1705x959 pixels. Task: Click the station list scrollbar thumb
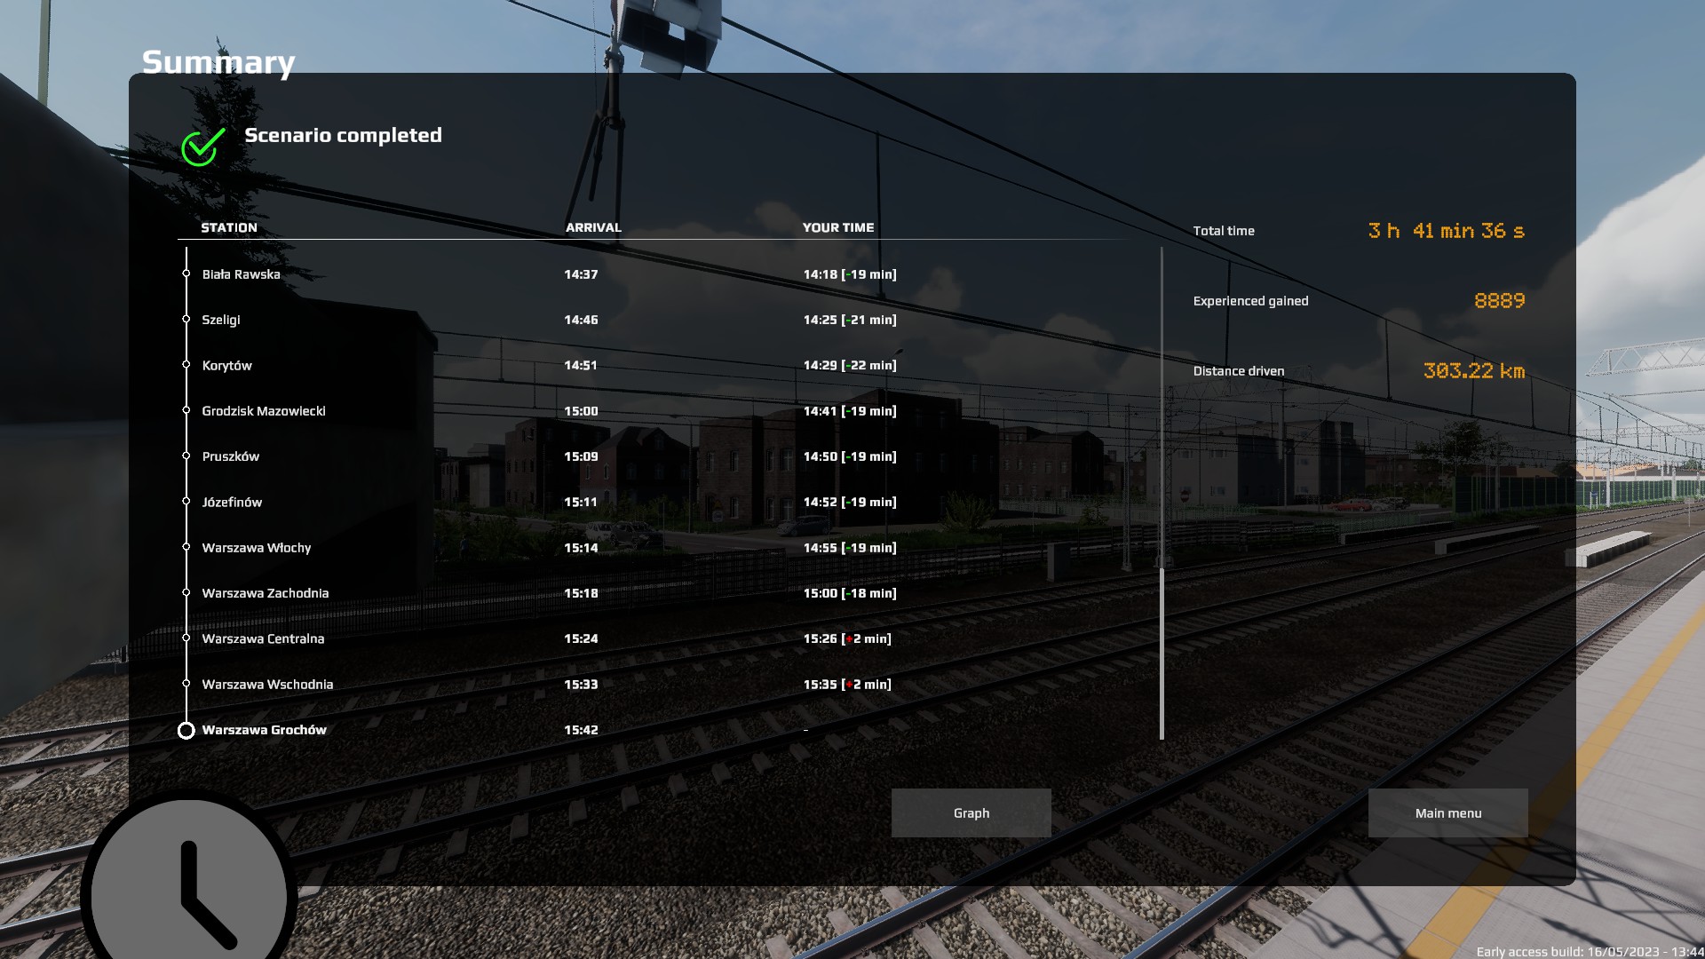click(x=1162, y=653)
